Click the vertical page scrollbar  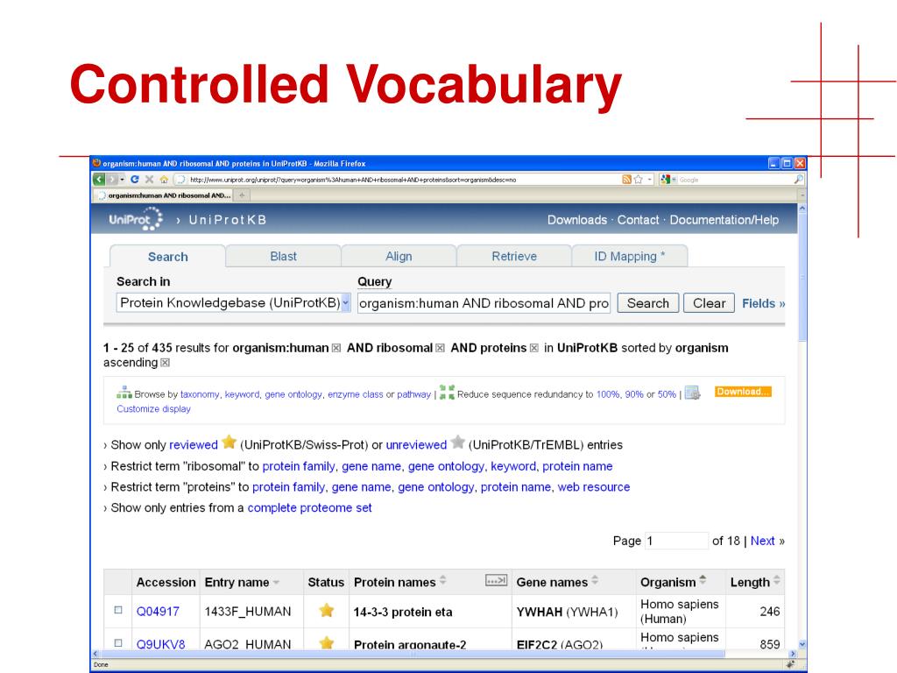click(x=802, y=278)
